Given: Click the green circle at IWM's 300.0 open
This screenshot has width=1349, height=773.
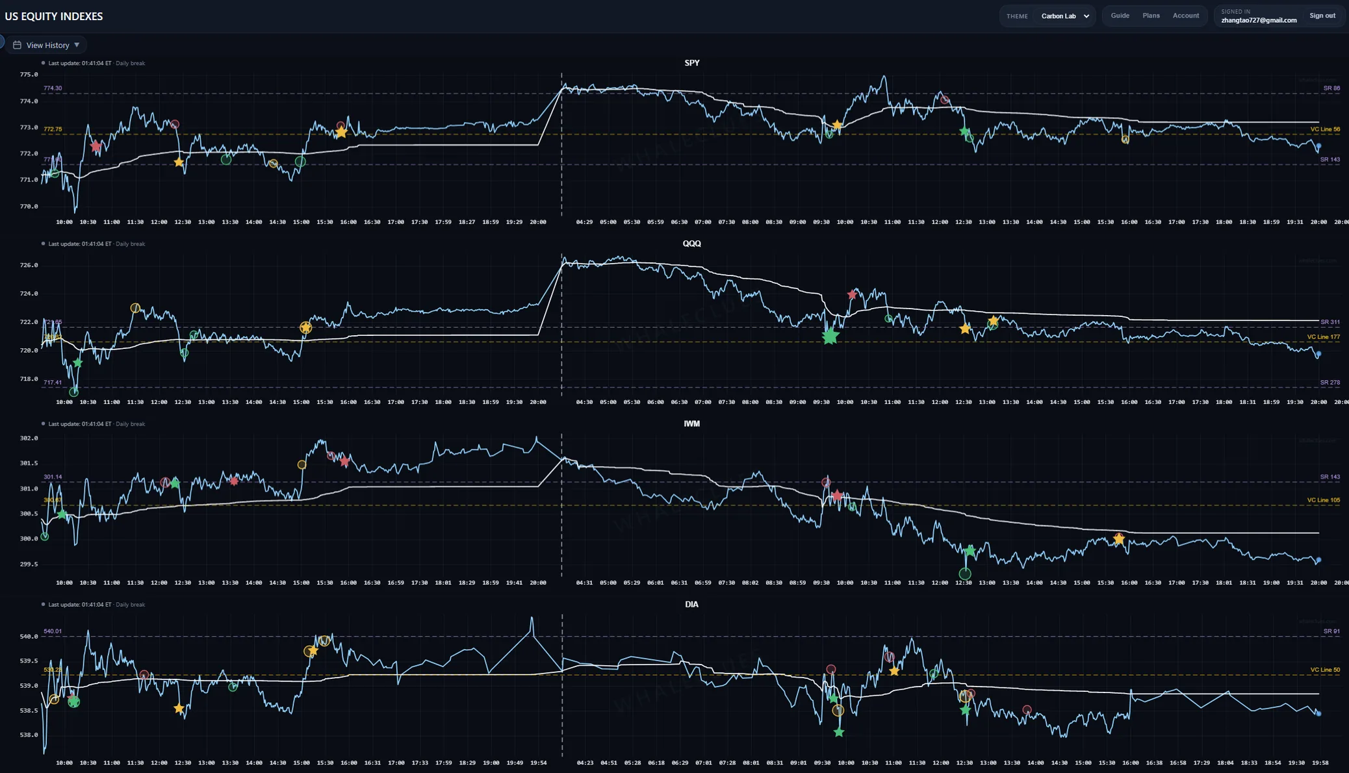Looking at the screenshot, I should (x=44, y=537).
